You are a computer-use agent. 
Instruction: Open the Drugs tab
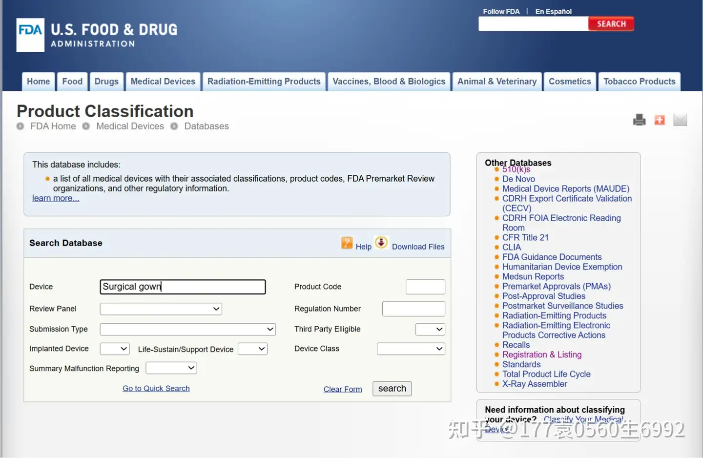[106, 82]
